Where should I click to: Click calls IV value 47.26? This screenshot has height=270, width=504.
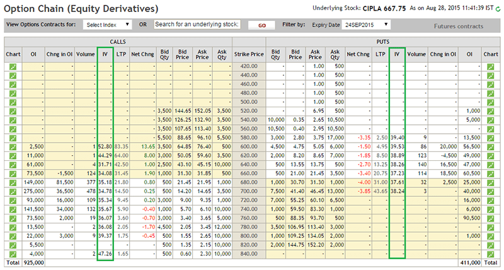tap(105, 254)
